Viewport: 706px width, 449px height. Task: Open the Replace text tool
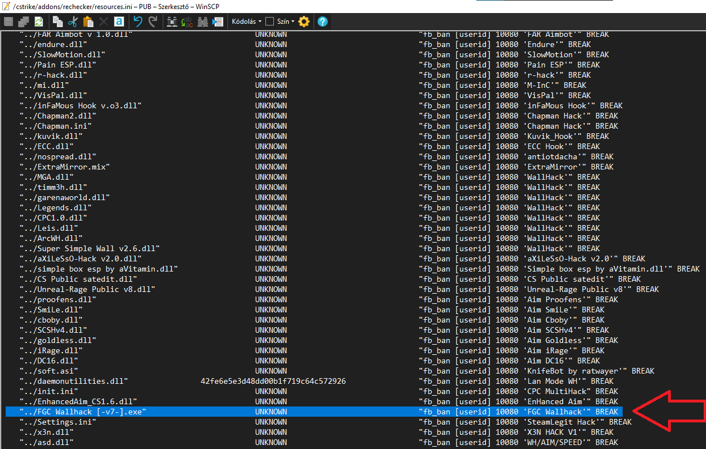tap(187, 22)
